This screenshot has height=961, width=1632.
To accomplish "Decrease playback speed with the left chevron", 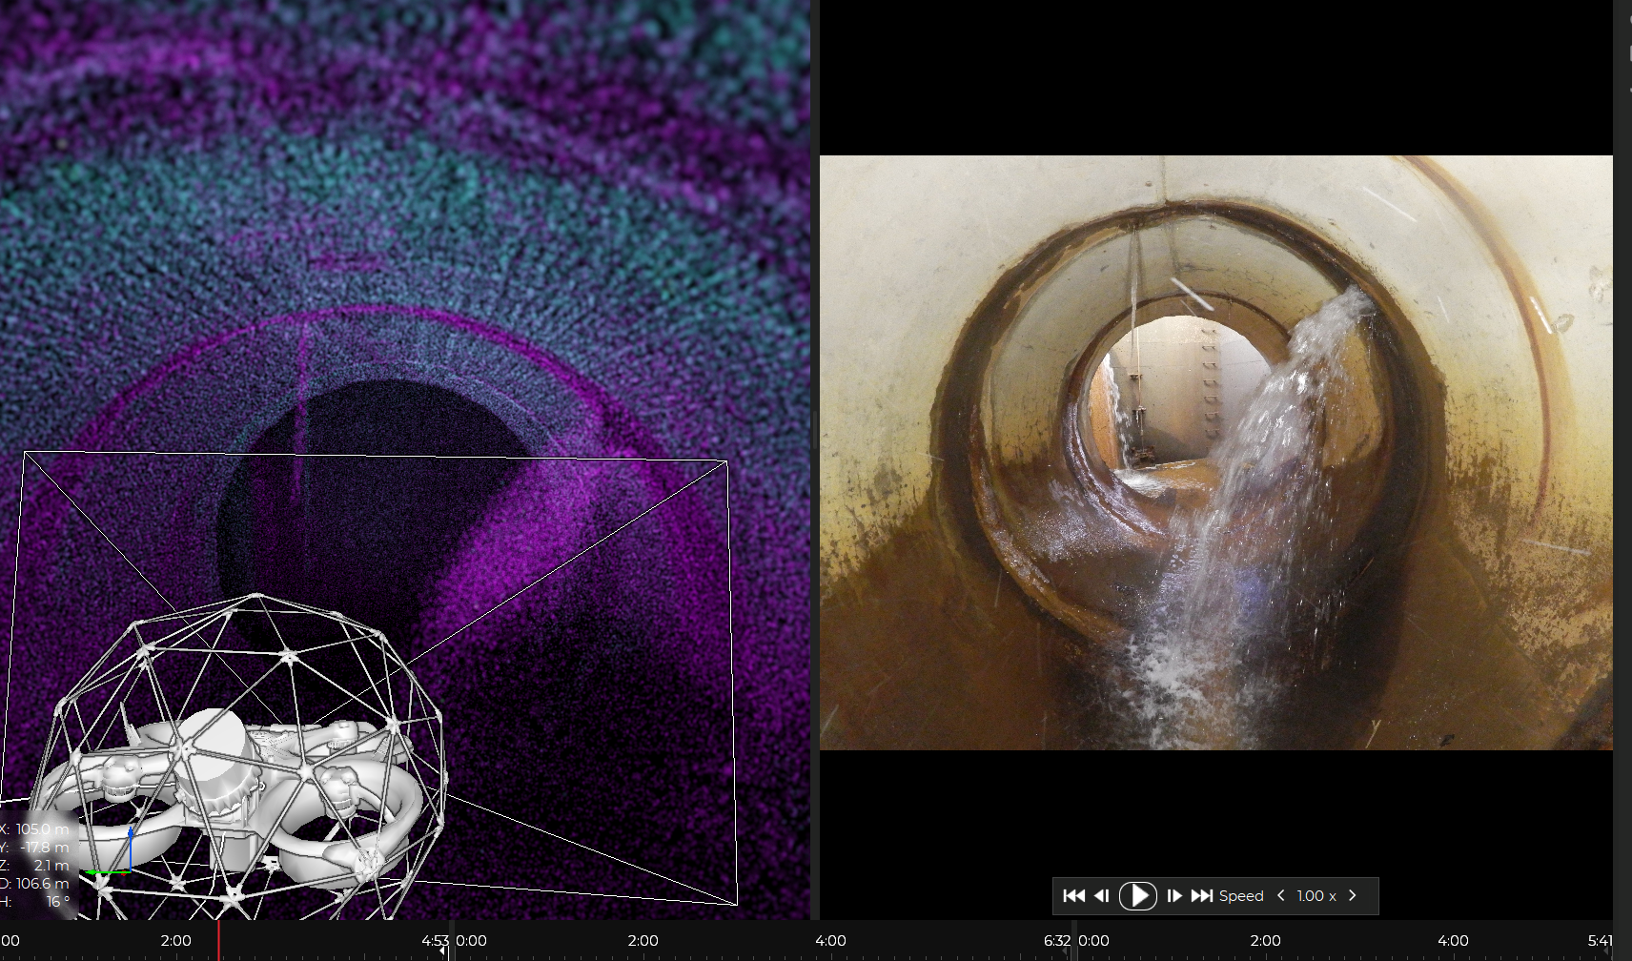I will point(1281,896).
